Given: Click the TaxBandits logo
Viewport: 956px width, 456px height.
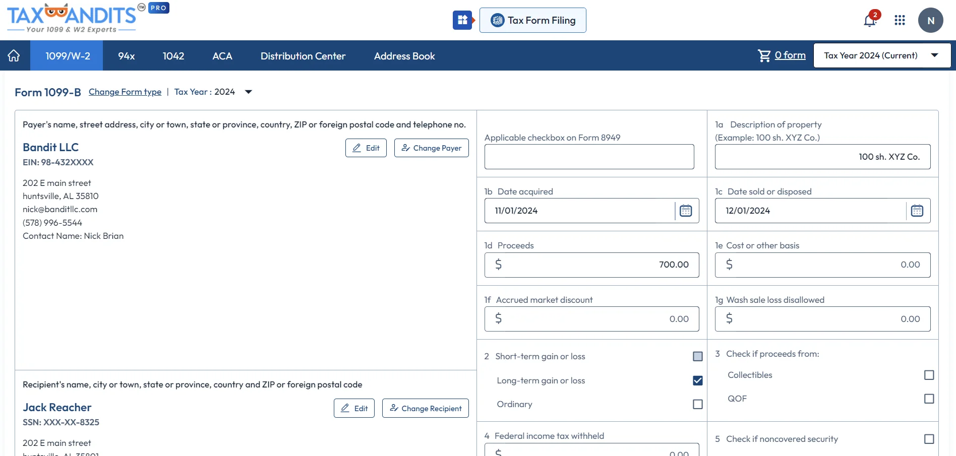Looking at the screenshot, I should click(71, 17).
